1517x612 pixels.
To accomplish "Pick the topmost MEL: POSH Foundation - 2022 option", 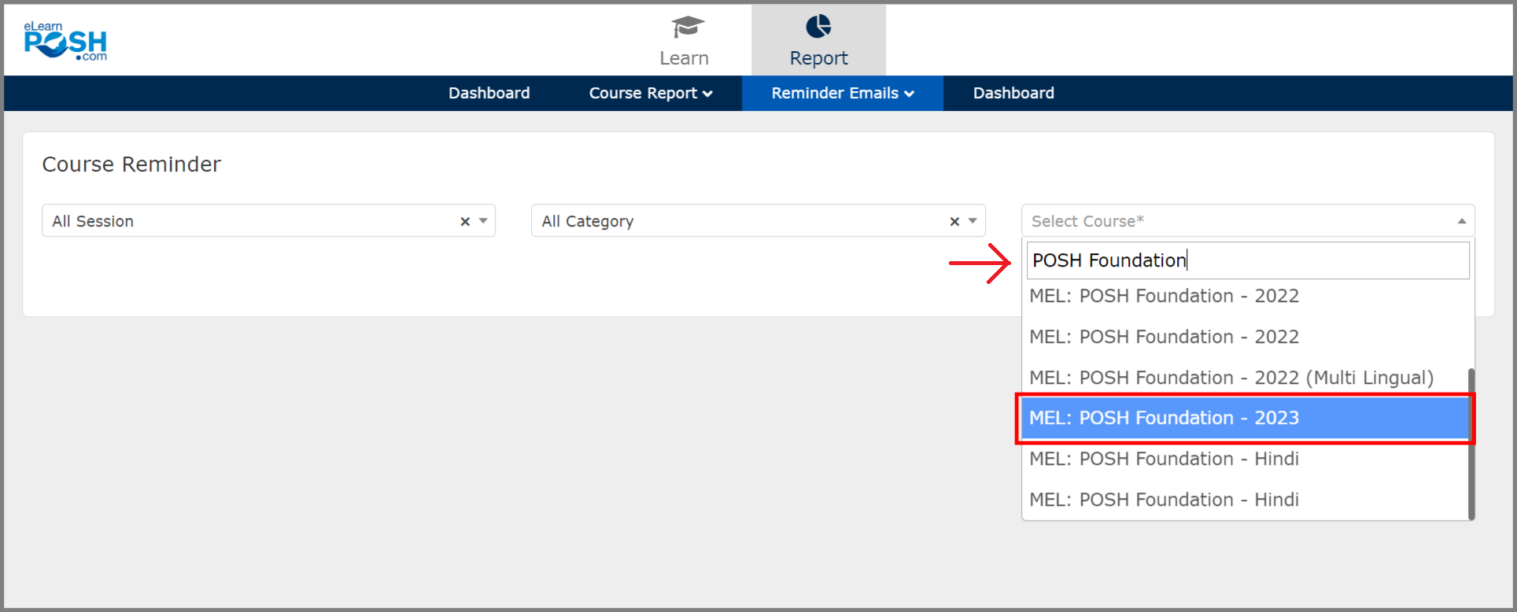I will 1164,296.
